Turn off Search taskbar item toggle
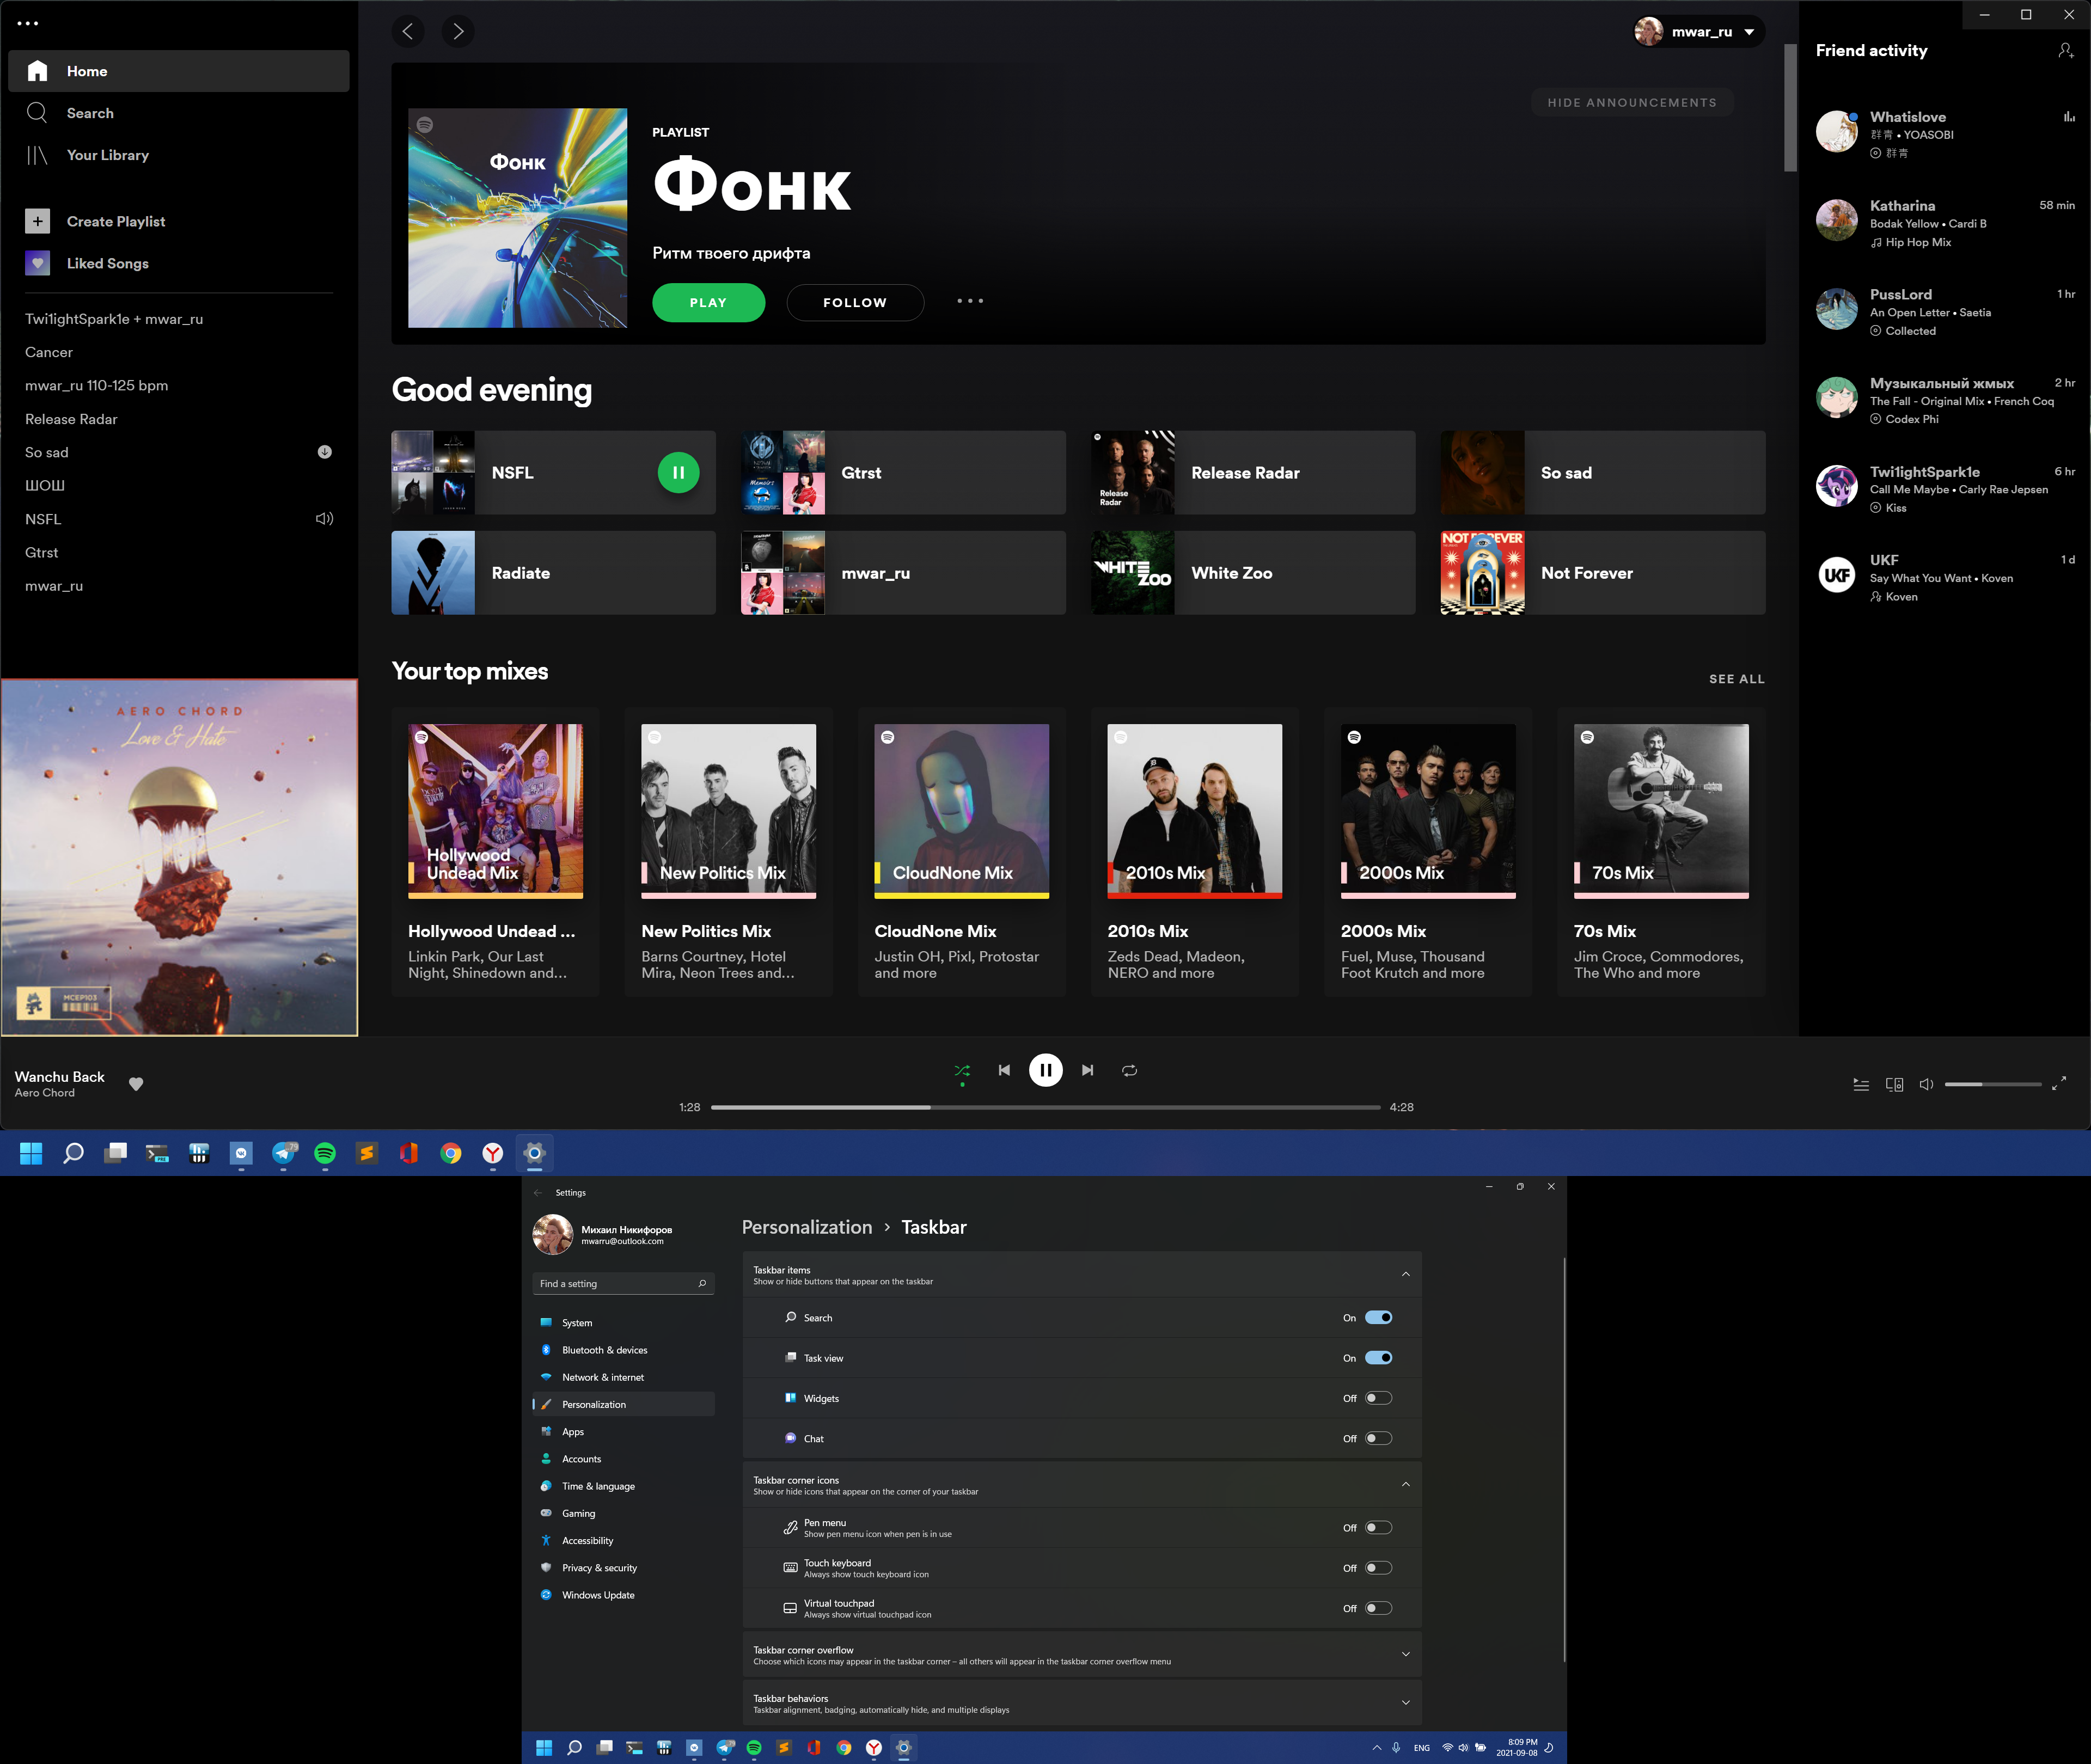2091x1764 pixels. (1378, 1318)
